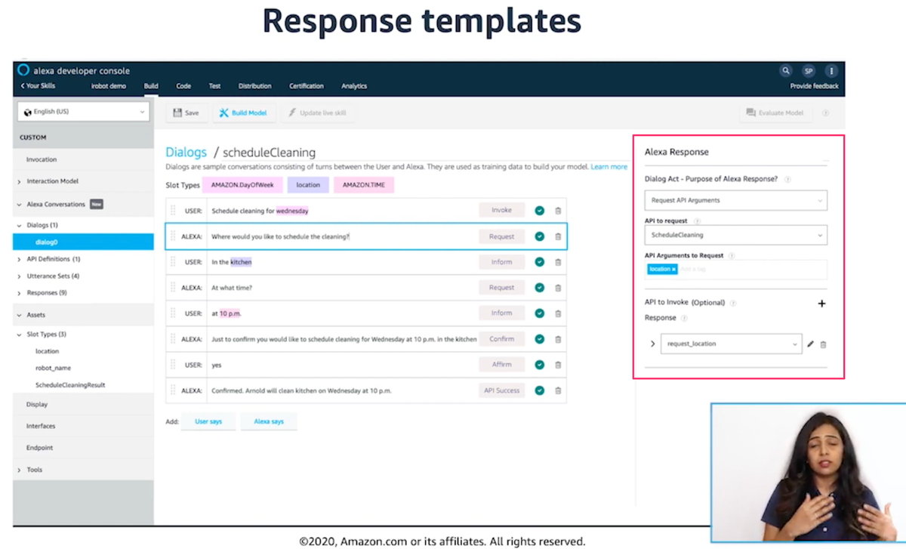Delete the request_location response
The height and width of the screenshot is (549, 906).
823,344
